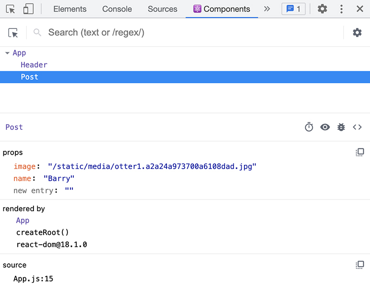Click the new entry empty value
This screenshot has width=370, height=293.
tap(69, 190)
